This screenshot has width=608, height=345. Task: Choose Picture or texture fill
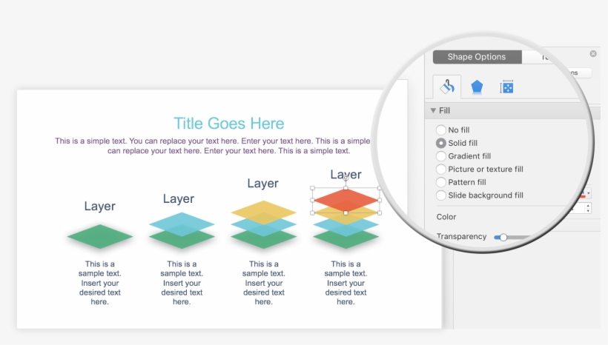441,170
